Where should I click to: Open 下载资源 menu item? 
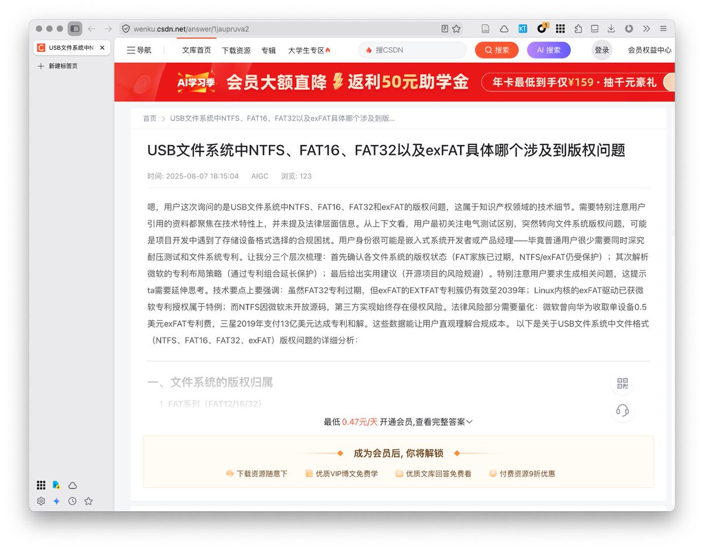pos(236,50)
